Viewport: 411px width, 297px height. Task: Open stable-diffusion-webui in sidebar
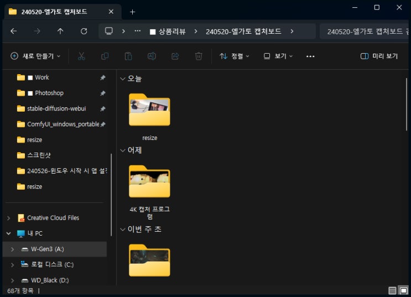click(56, 108)
